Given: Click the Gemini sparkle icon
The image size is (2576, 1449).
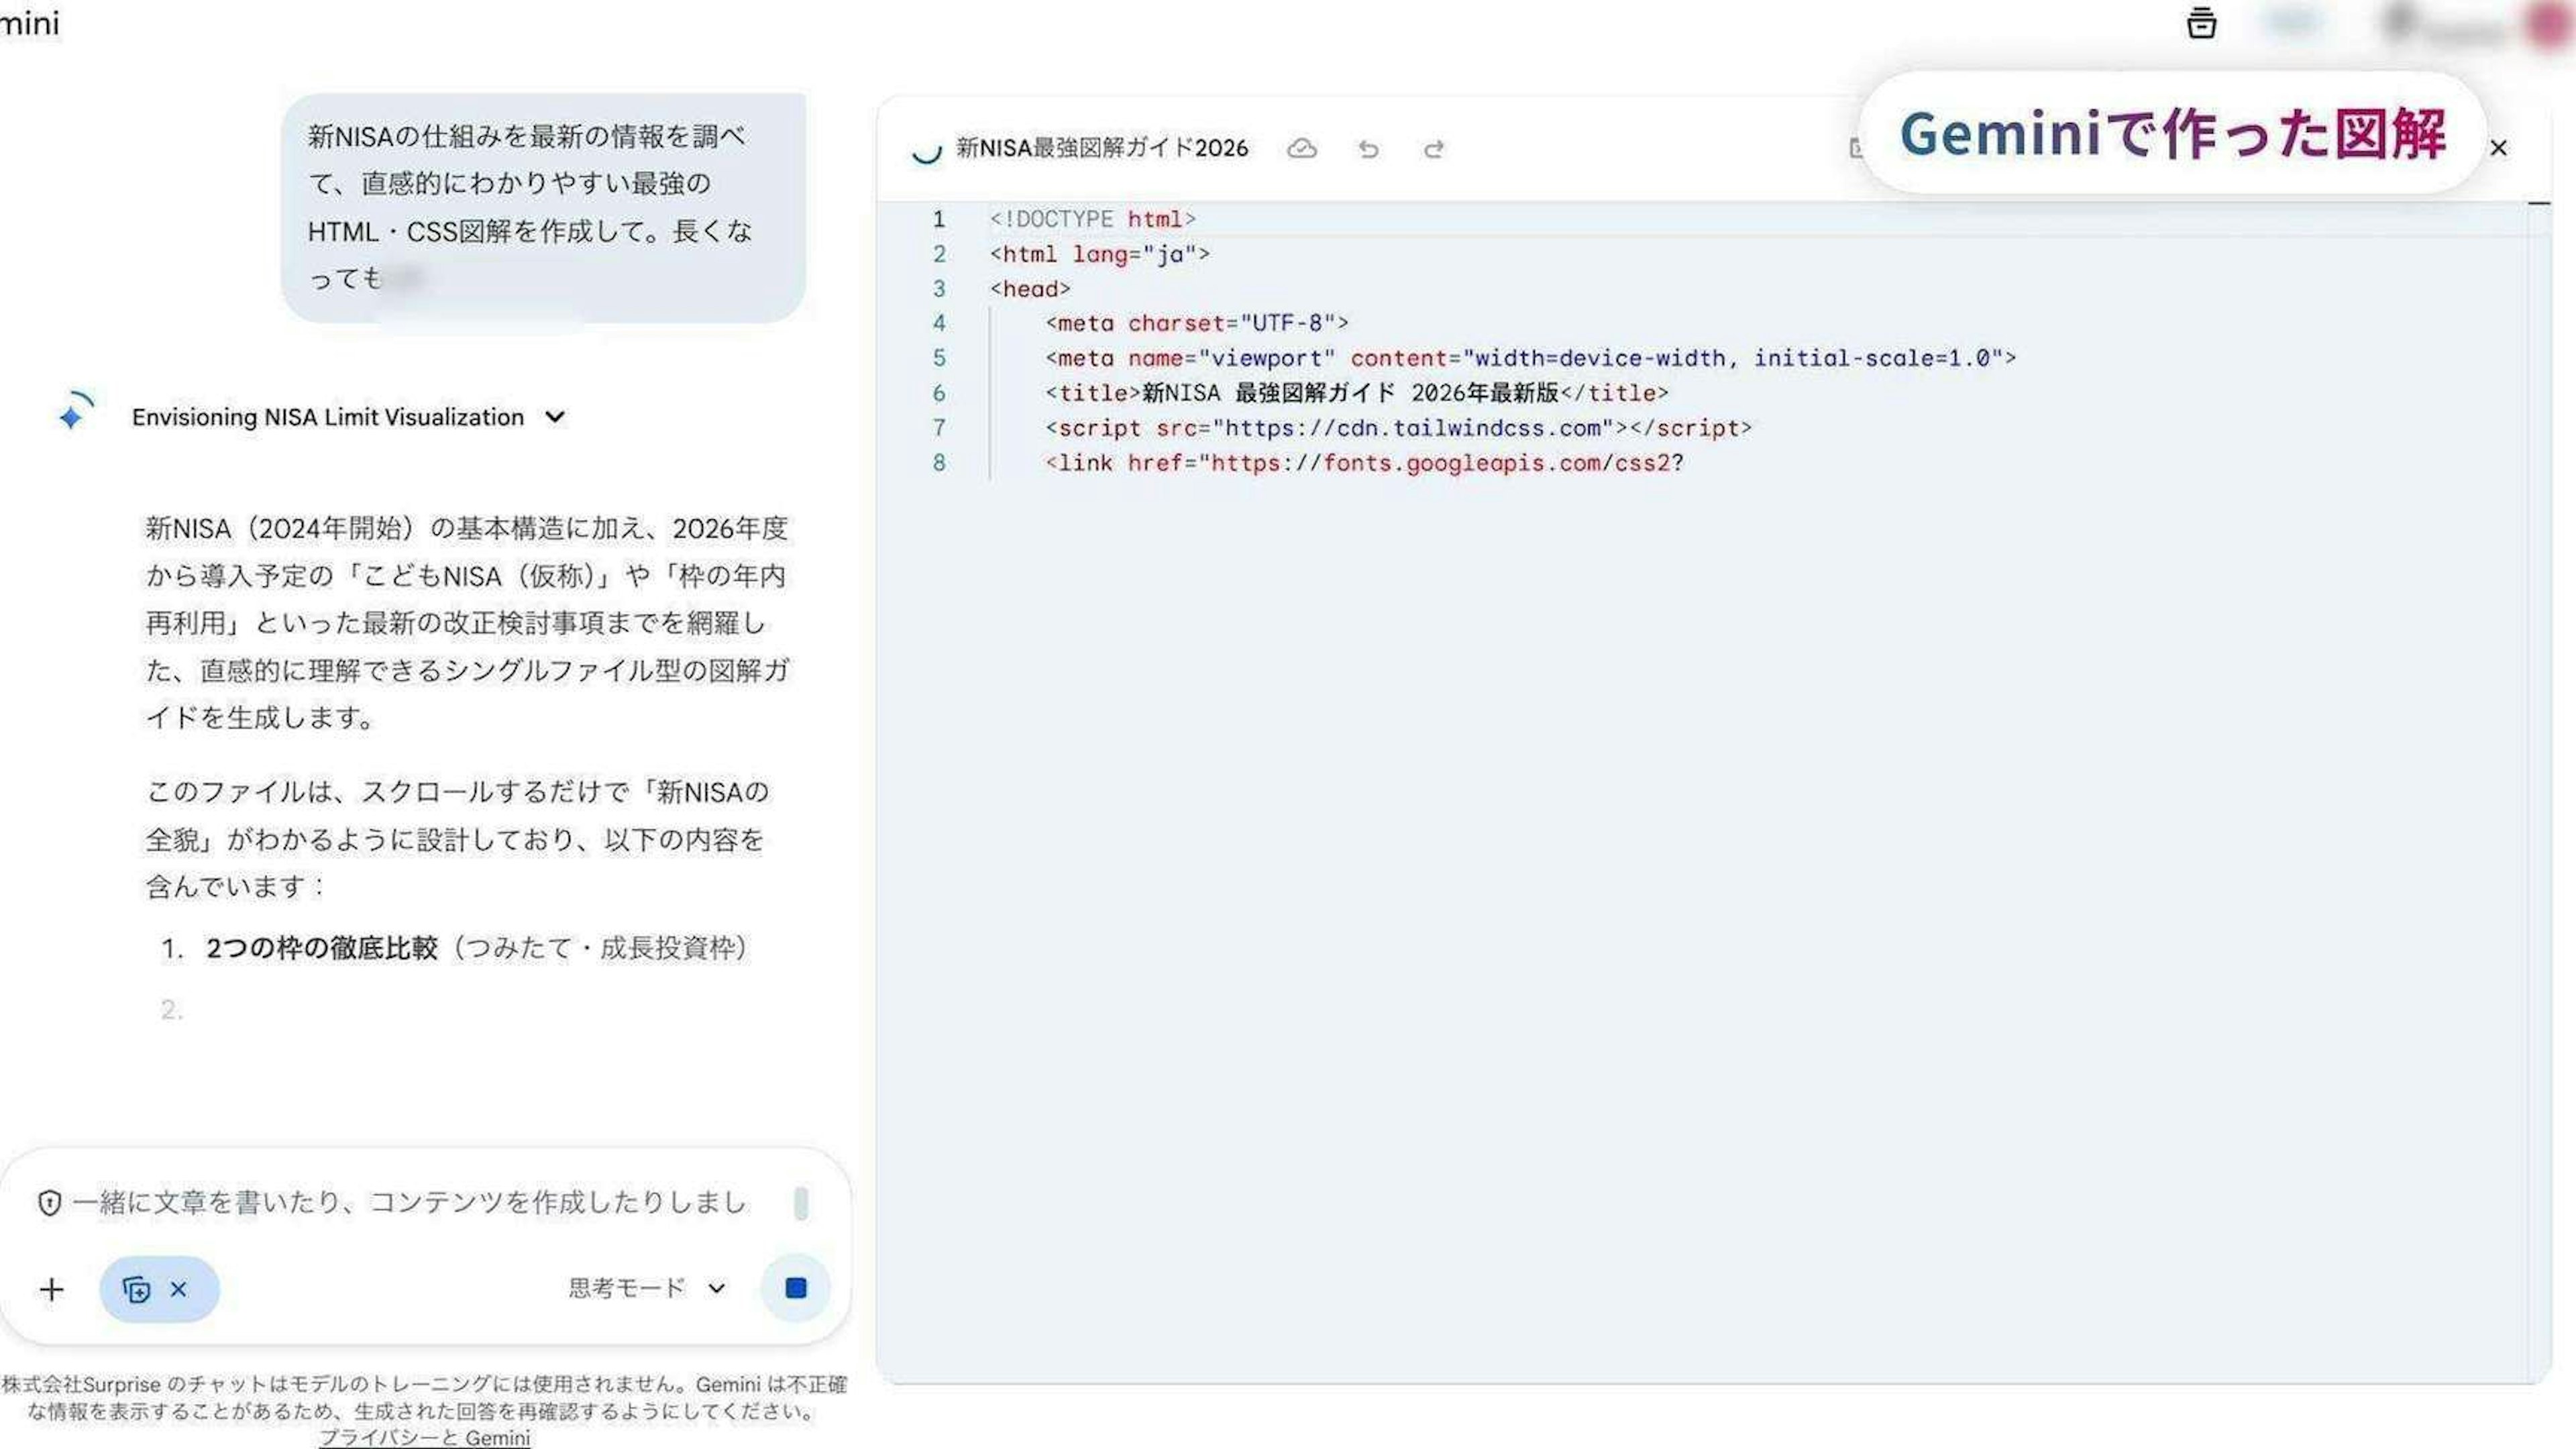Looking at the screenshot, I should [74, 413].
